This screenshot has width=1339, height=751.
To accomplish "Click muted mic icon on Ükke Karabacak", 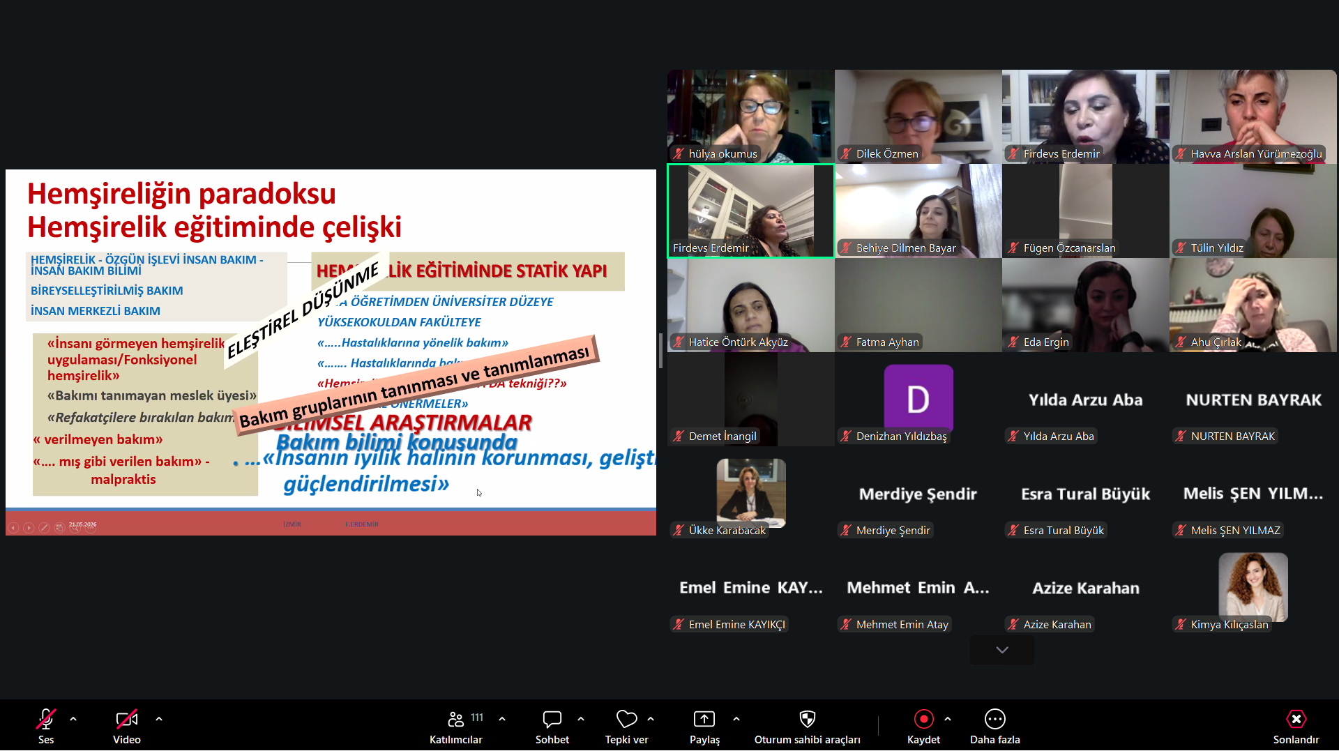I will [x=679, y=530].
